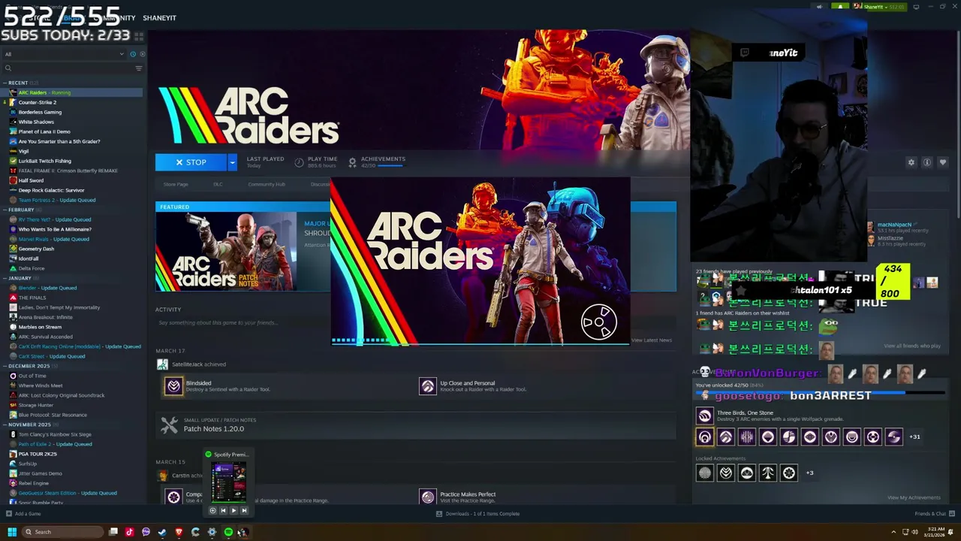Screen dimensions: 961x541
Task: Open the game info icon beside the gear
Action: point(927,162)
